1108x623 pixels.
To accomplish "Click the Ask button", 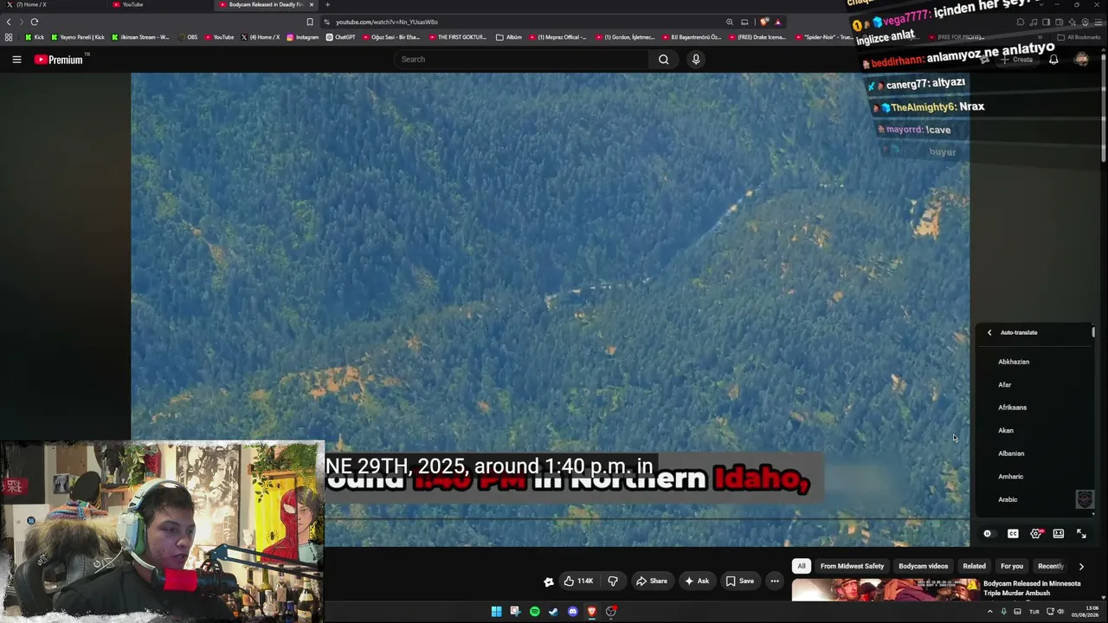I will (697, 581).
